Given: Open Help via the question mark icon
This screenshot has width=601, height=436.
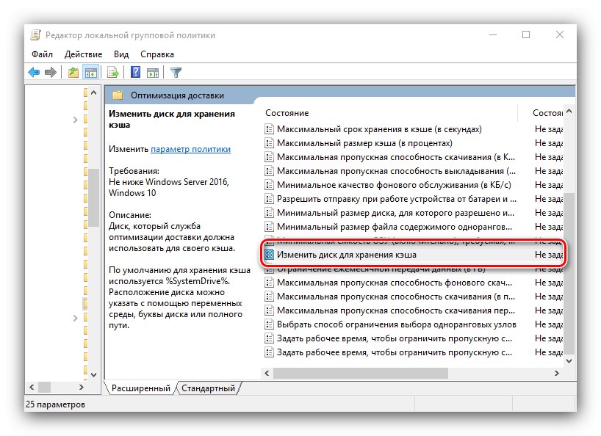Looking at the screenshot, I should pyautogui.click(x=135, y=72).
